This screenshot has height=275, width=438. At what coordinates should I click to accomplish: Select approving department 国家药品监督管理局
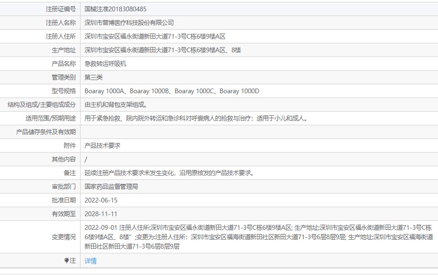click(111, 187)
